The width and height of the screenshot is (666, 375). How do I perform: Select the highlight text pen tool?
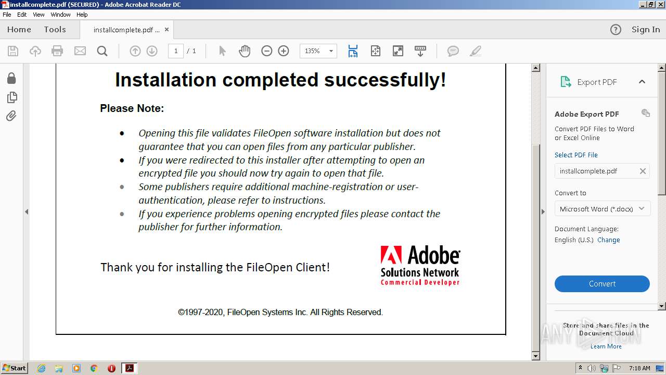point(475,51)
